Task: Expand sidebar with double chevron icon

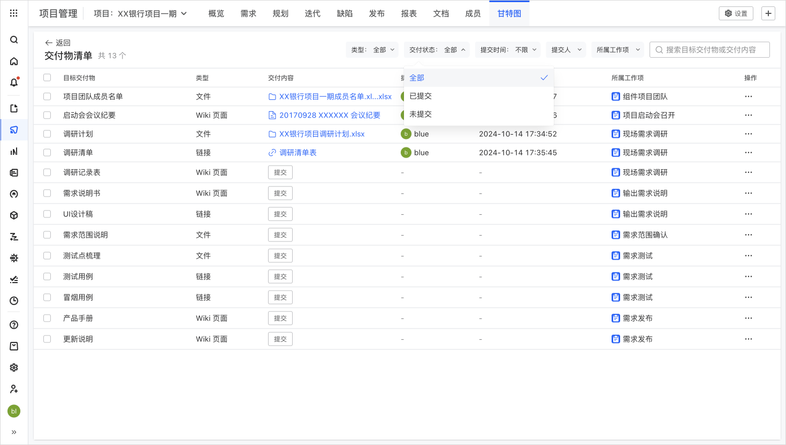Action: [14, 432]
